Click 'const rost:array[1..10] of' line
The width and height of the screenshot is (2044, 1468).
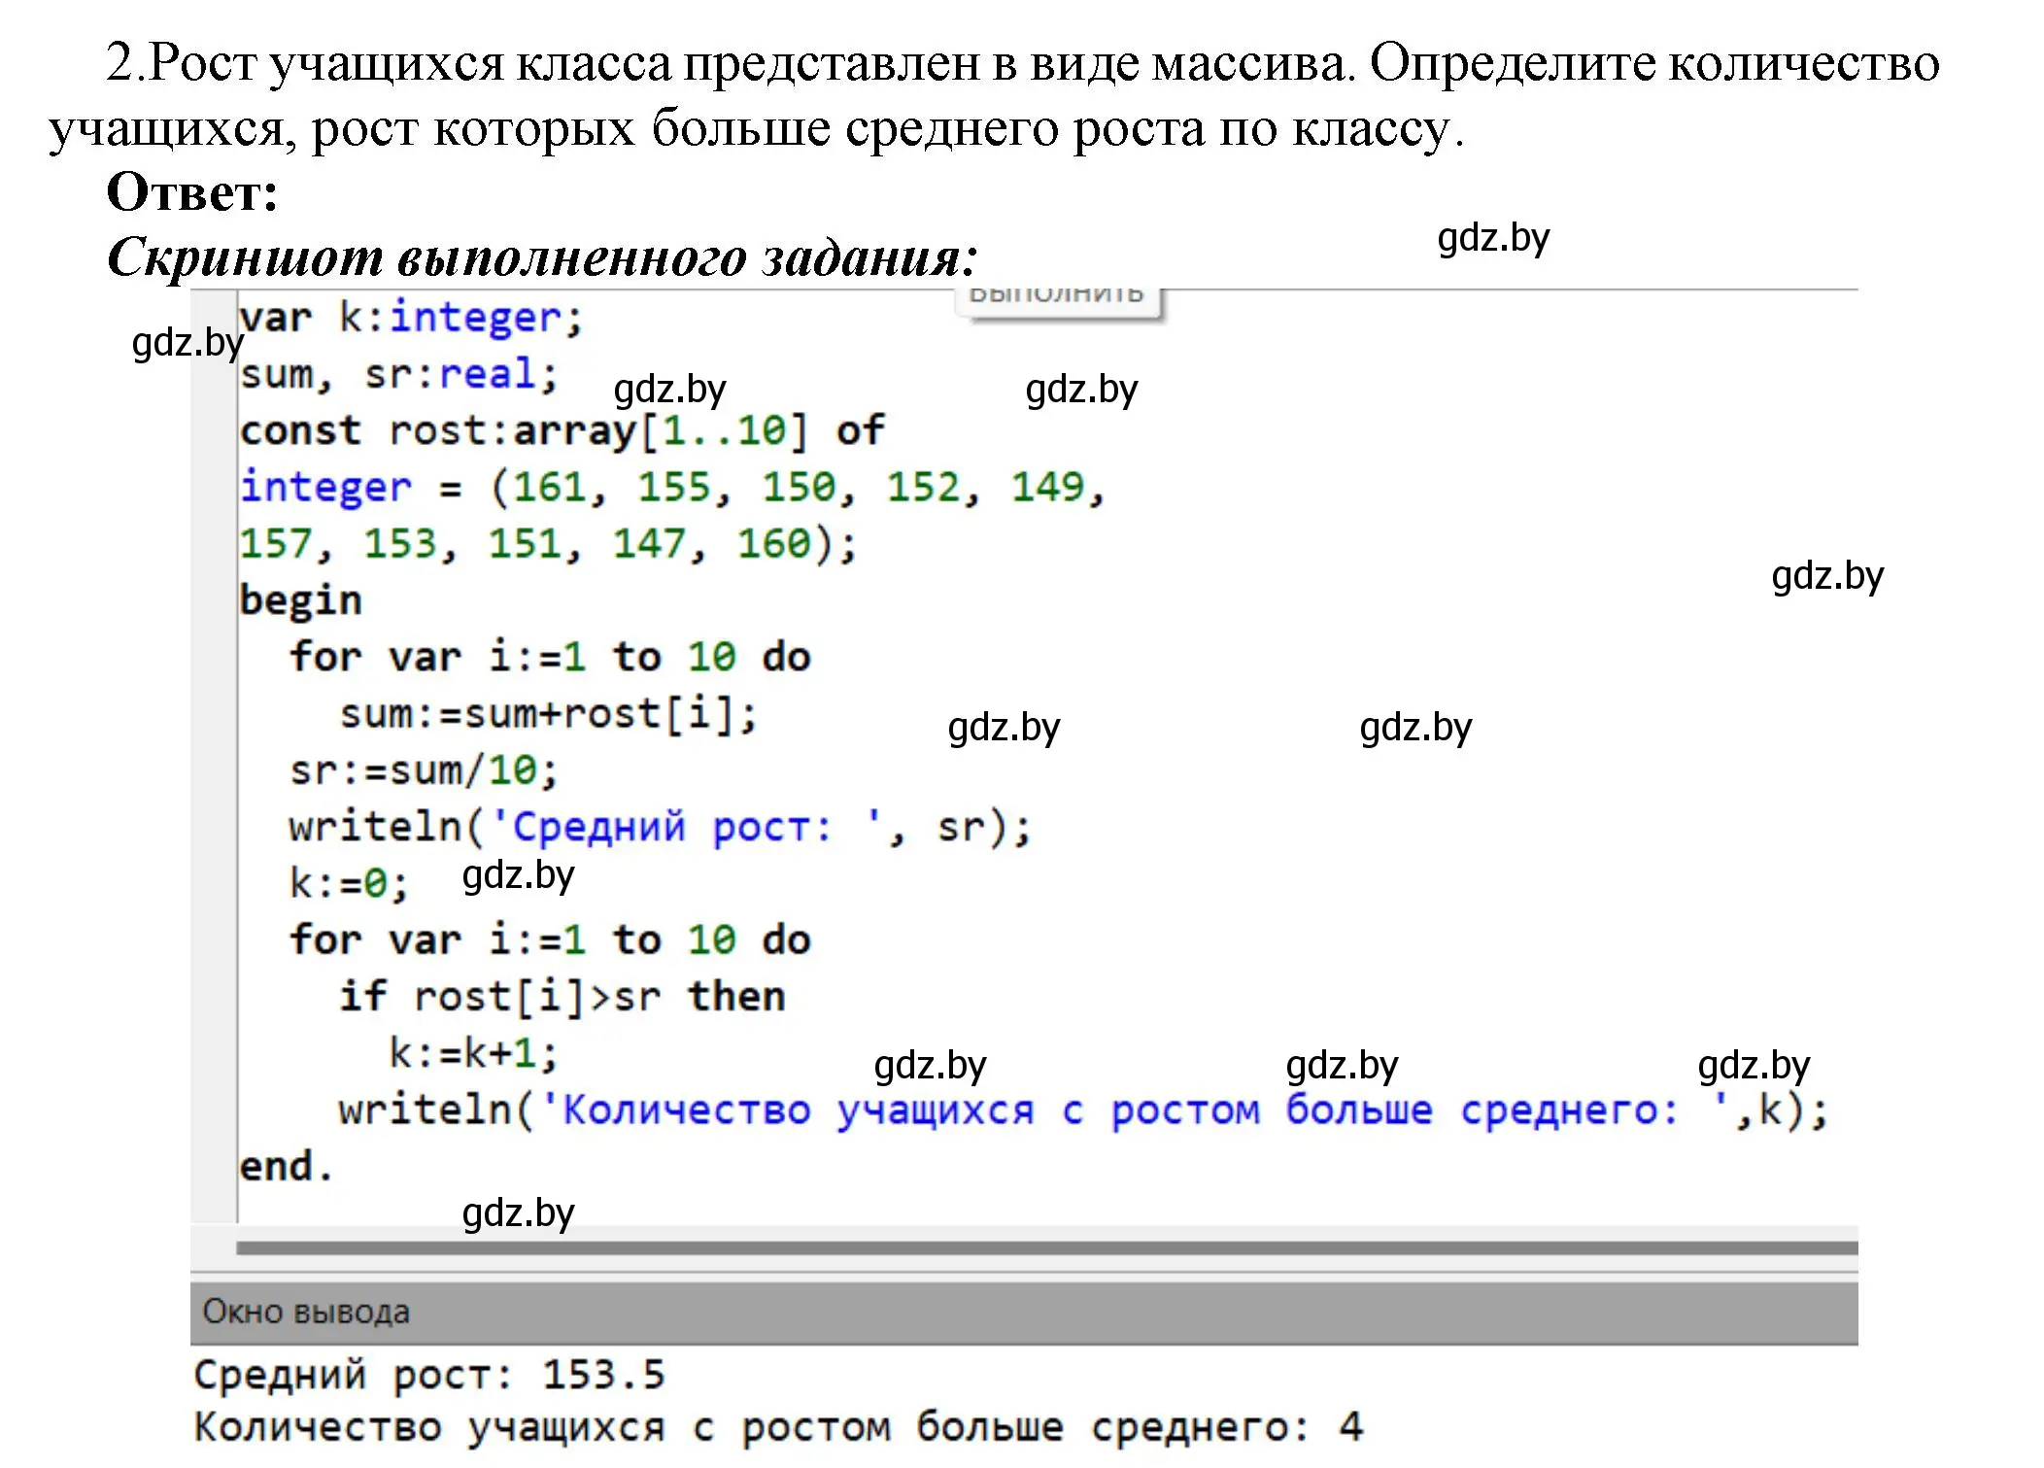562,430
